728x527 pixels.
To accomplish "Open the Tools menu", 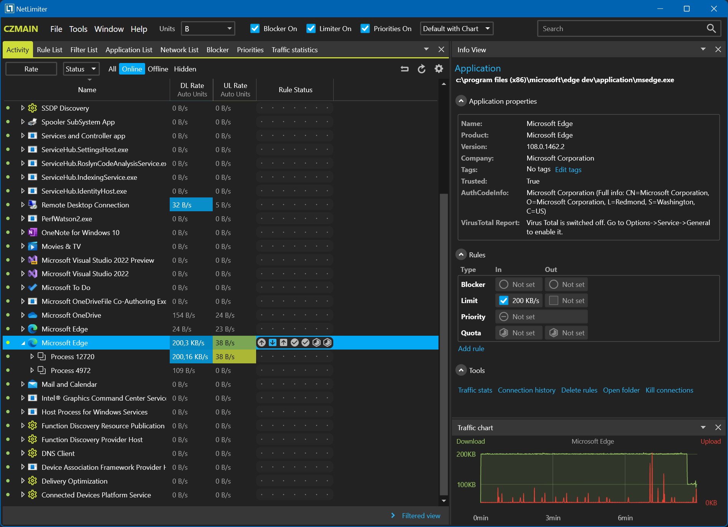I will 78,29.
